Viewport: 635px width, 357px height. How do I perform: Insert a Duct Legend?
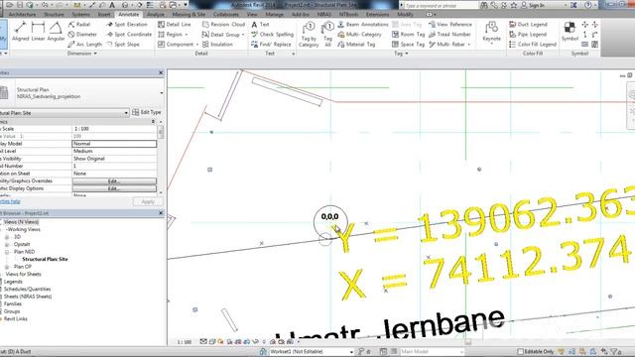[528, 24]
